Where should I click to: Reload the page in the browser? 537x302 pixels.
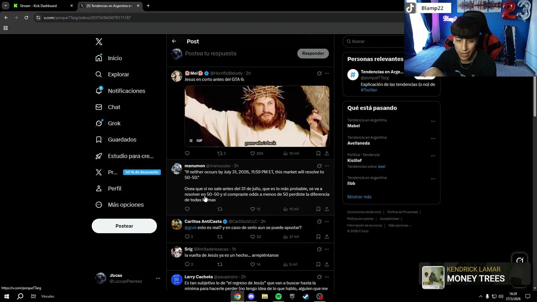tap(26, 18)
